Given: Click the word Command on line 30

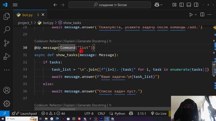Looking at the screenshot, I should [x=67, y=48].
